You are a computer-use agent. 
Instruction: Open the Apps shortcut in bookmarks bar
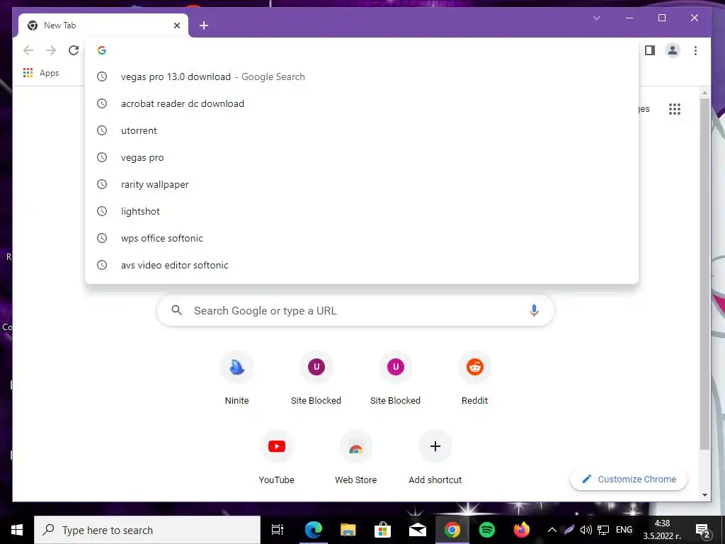click(x=40, y=73)
